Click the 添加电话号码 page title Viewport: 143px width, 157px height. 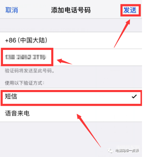point(71,10)
